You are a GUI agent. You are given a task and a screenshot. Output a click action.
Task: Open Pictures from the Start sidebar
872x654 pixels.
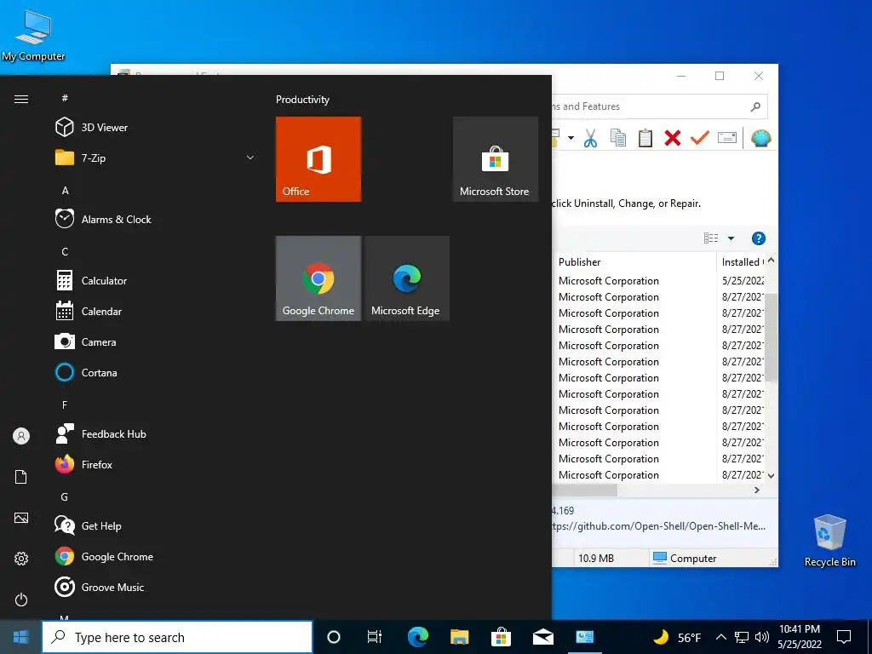tap(21, 518)
